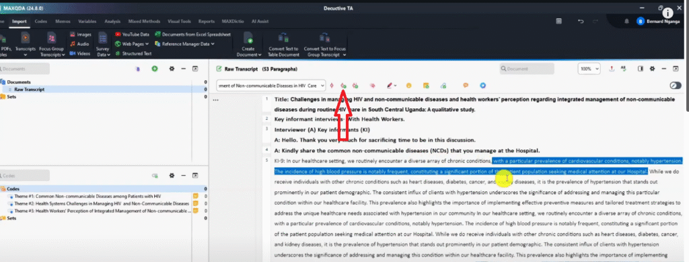The height and width of the screenshot is (262, 689).
Task: Click Convert Text to Table Document
Action: (x=283, y=44)
